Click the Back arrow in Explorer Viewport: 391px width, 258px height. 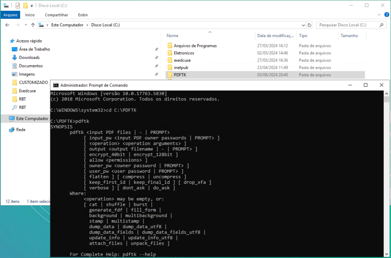point(8,25)
